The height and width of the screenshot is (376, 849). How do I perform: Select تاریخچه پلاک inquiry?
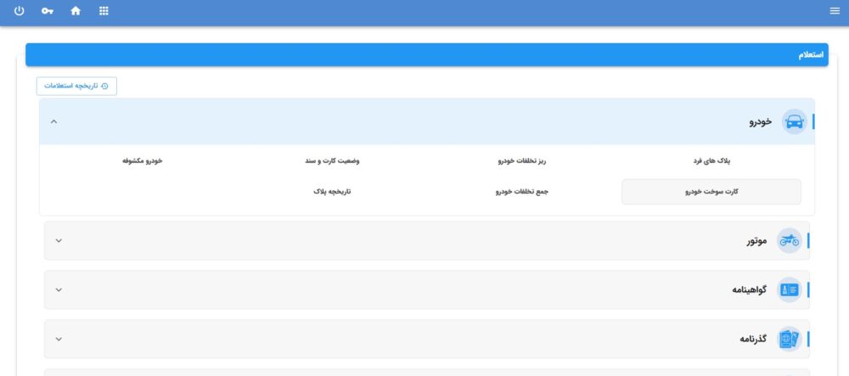[x=332, y=192]
